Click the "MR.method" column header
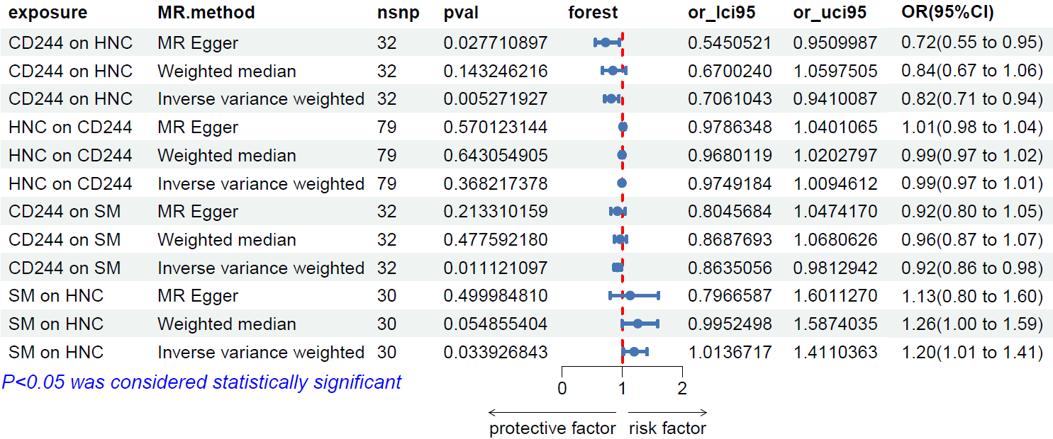This screenshot has height=439, width=1053. pos(206,13)
